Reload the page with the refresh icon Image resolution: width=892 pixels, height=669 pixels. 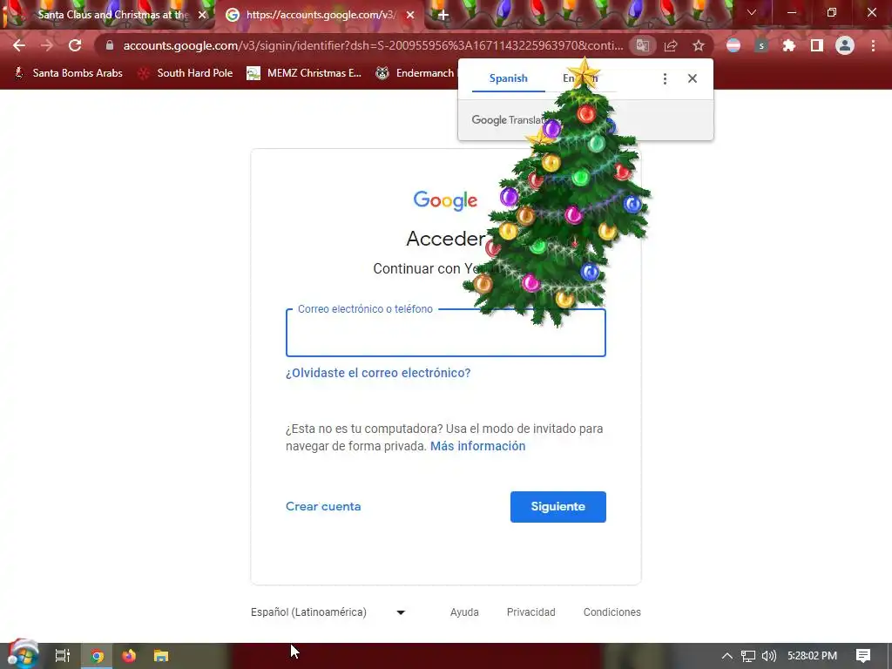click(x=75, y=45)
